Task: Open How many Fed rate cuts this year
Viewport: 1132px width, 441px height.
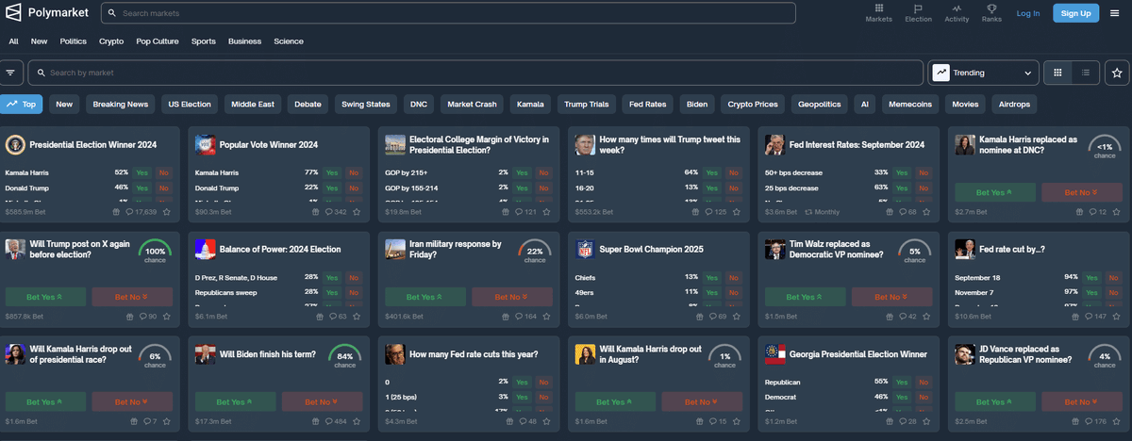Action: (x=474, y=354)
